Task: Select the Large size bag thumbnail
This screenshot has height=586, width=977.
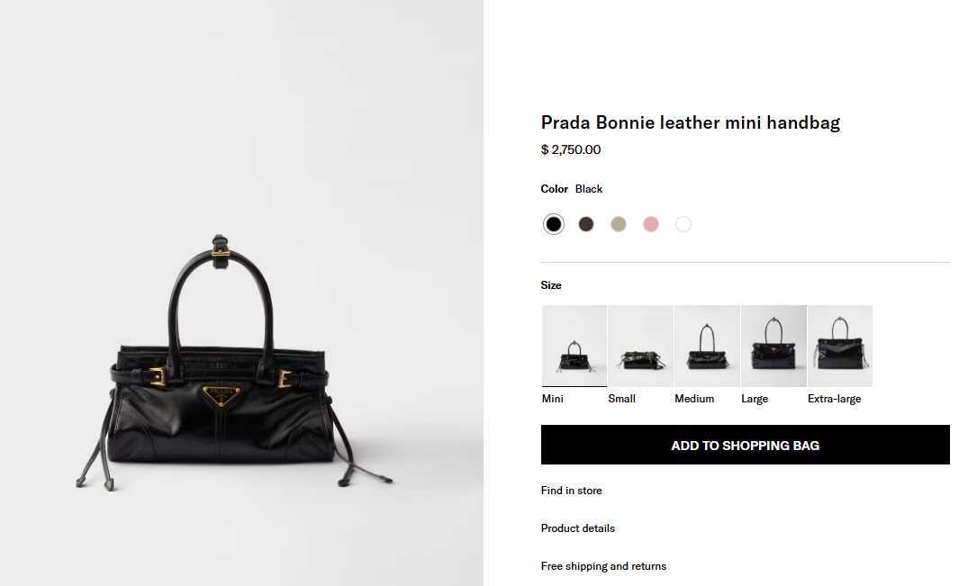Action: pyautogui.click(x=773, y=346)
